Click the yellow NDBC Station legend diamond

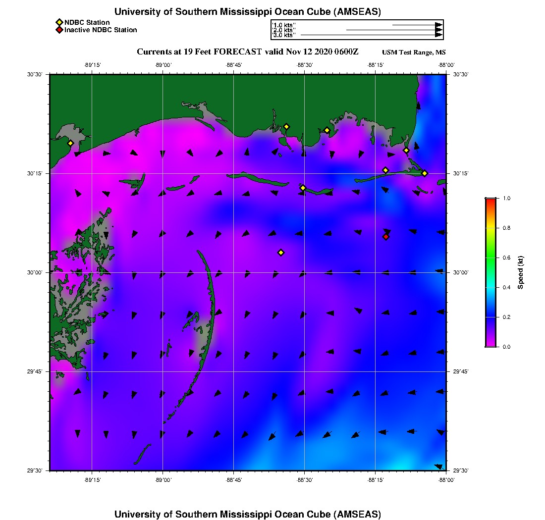(x=59, y=22)
